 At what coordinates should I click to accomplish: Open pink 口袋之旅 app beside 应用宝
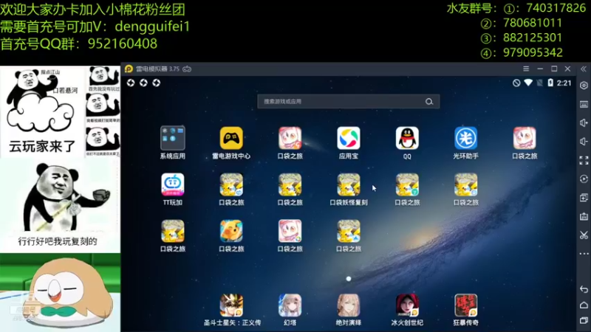click(x=290, y=138)
